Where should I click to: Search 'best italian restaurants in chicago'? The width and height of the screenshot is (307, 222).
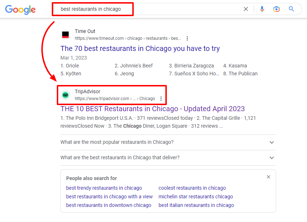click(x=196, y=205)
